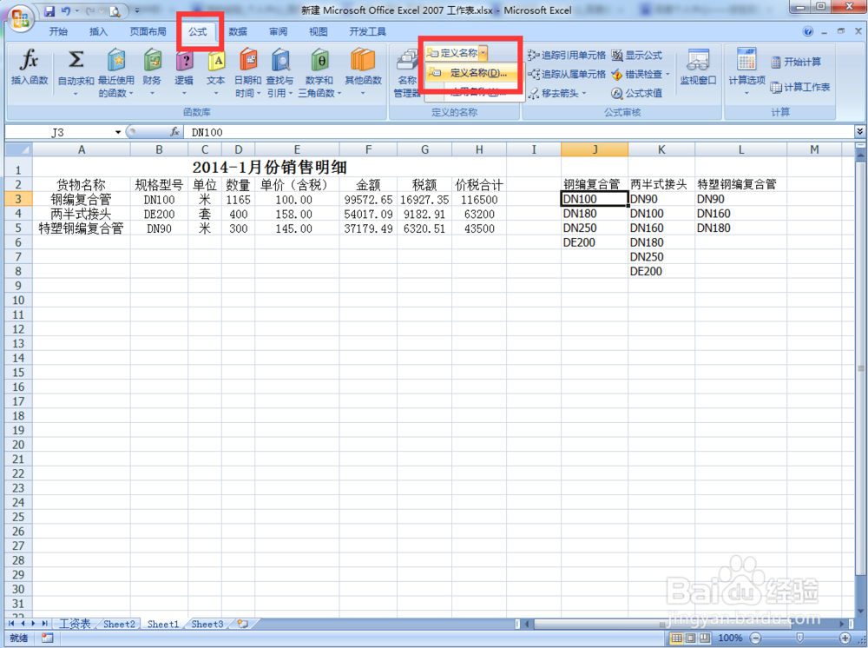Open the View (视图) ribbon tab

pos(318,31)
